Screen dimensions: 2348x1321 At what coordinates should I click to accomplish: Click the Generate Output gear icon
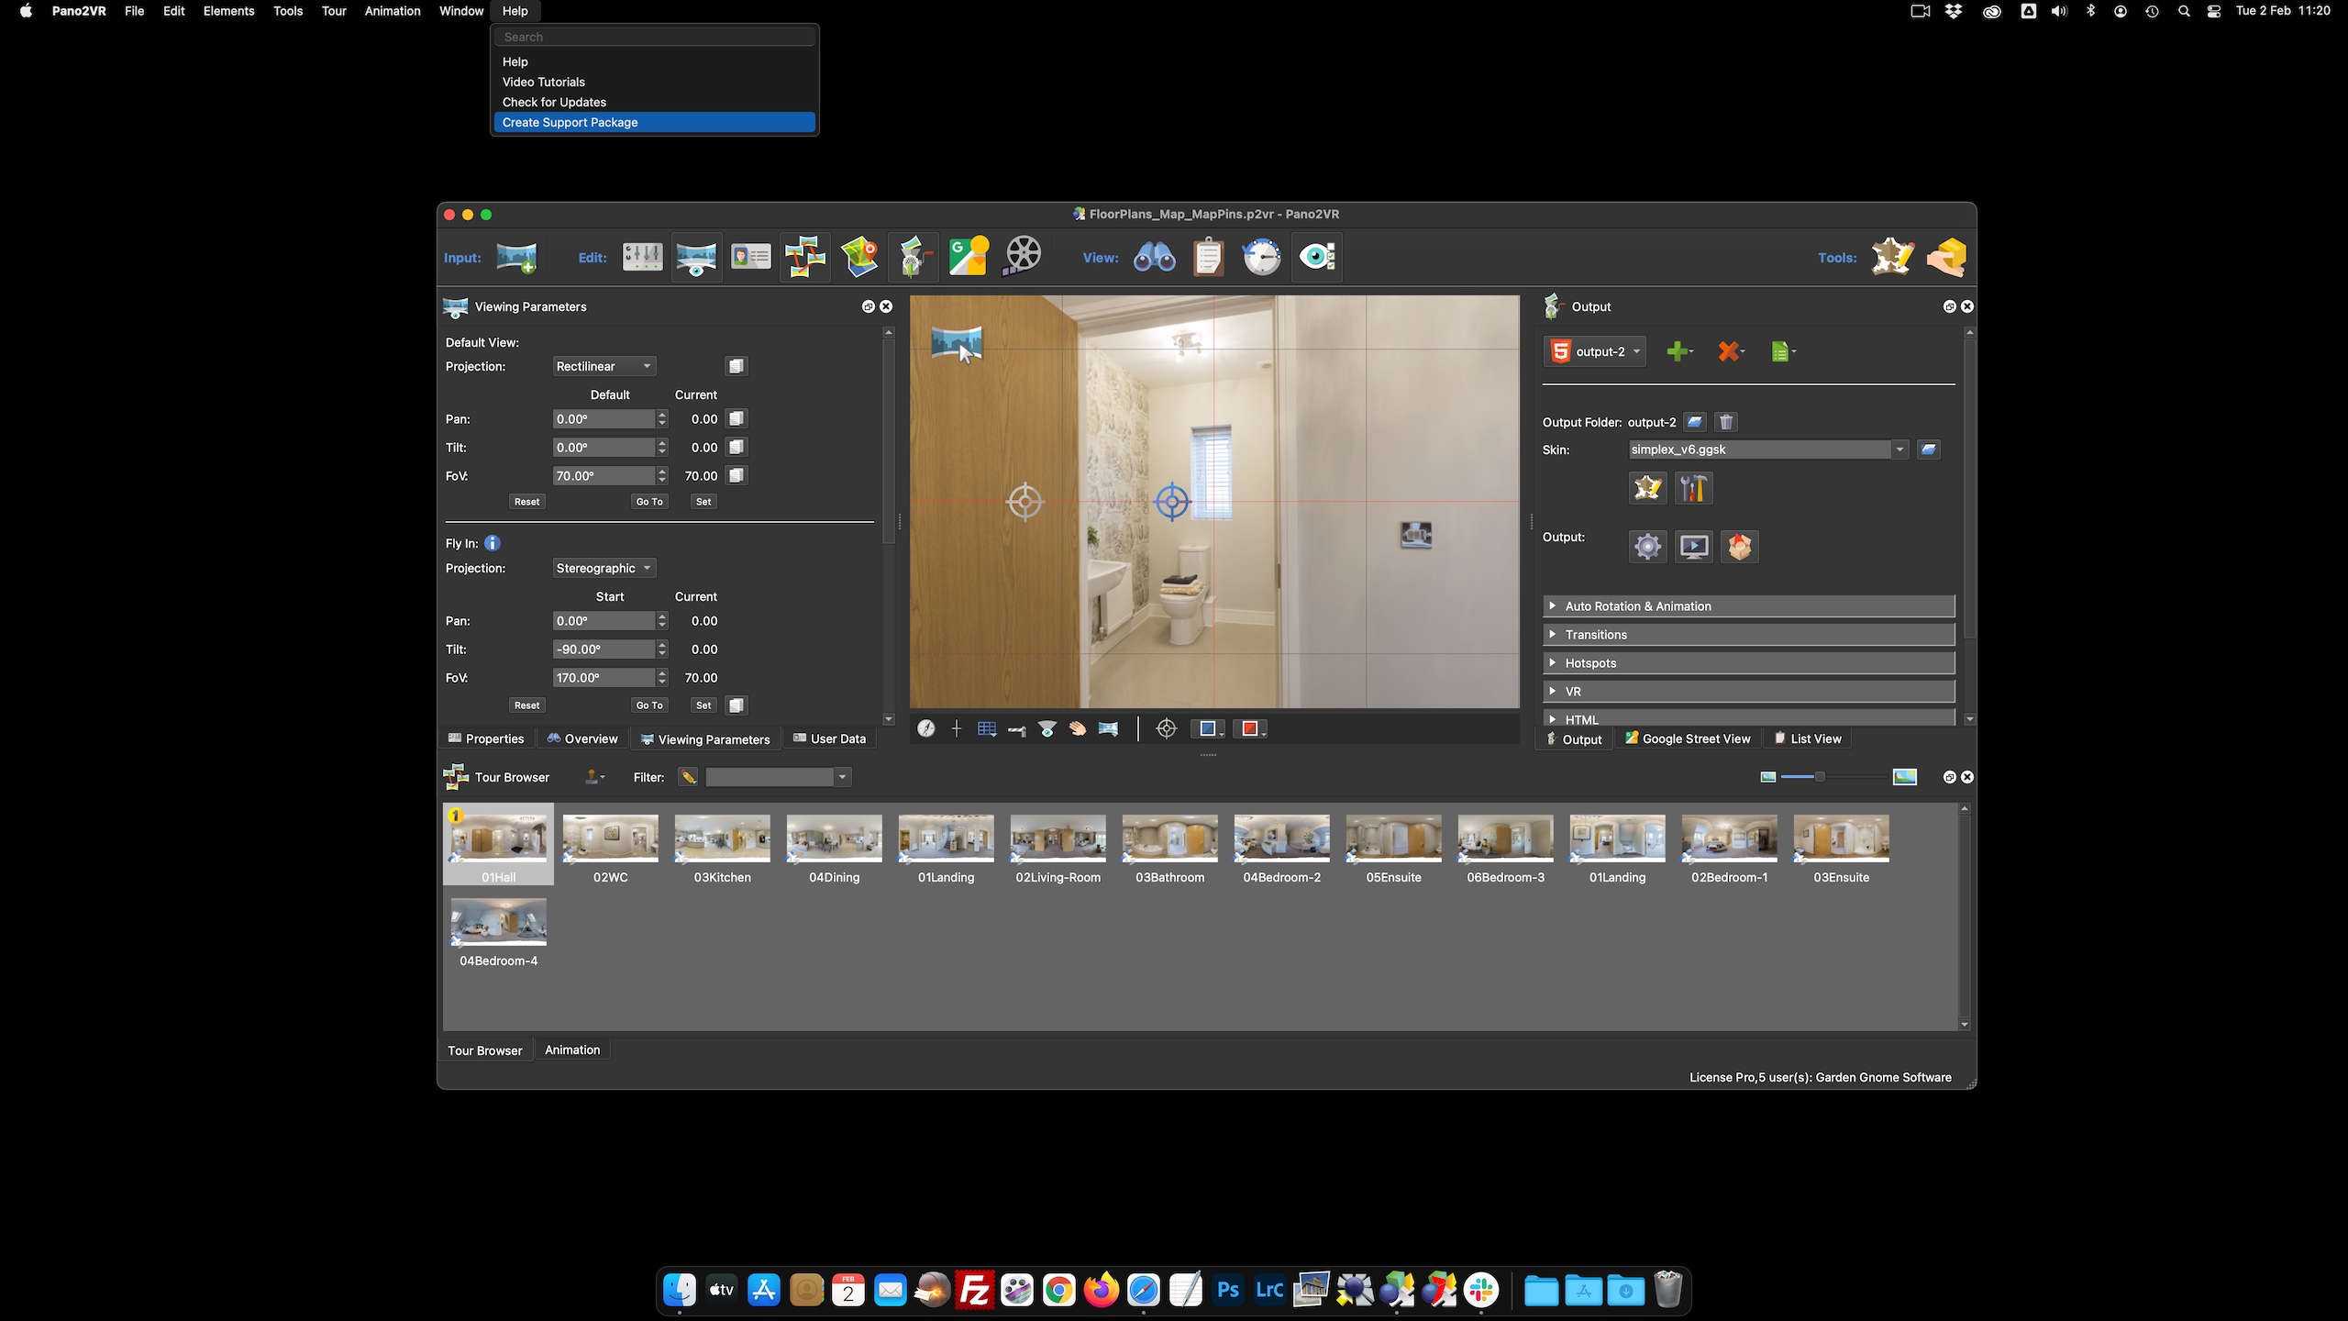(1647, 547)
